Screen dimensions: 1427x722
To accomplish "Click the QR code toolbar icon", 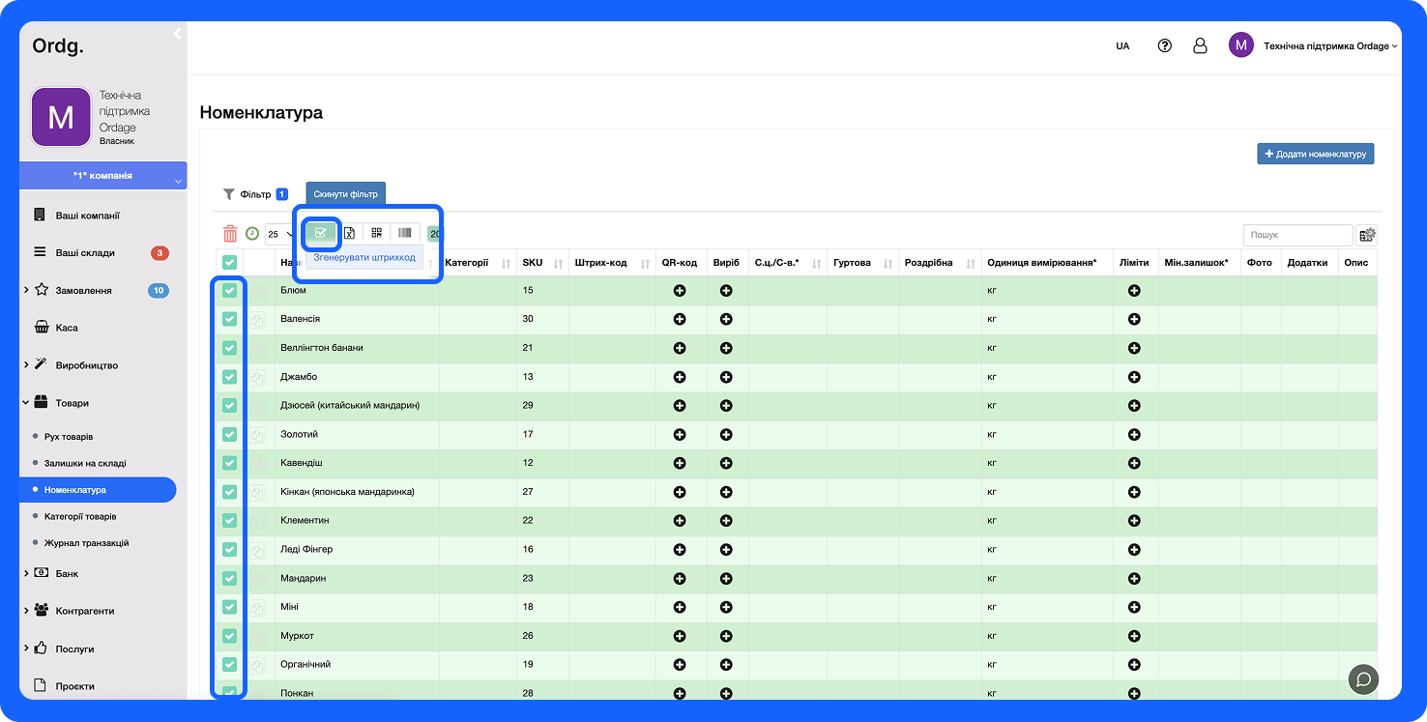I will pos(376,233).
